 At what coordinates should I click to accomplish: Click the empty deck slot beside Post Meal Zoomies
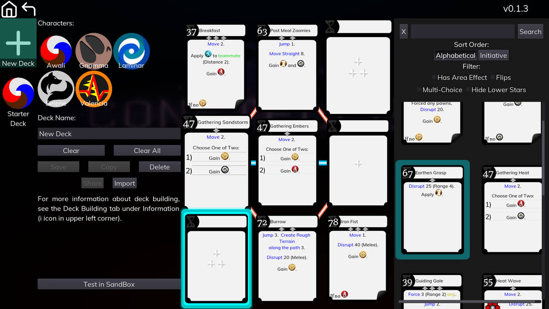pos(358,67)
